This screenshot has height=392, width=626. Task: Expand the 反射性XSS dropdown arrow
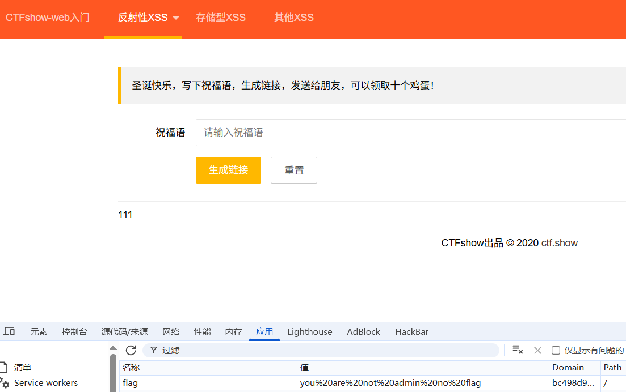pyautogui.click(x=176, y=18)
